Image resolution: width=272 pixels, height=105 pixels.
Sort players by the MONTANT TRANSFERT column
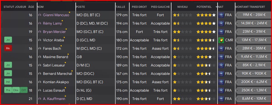tap(250, 7)
